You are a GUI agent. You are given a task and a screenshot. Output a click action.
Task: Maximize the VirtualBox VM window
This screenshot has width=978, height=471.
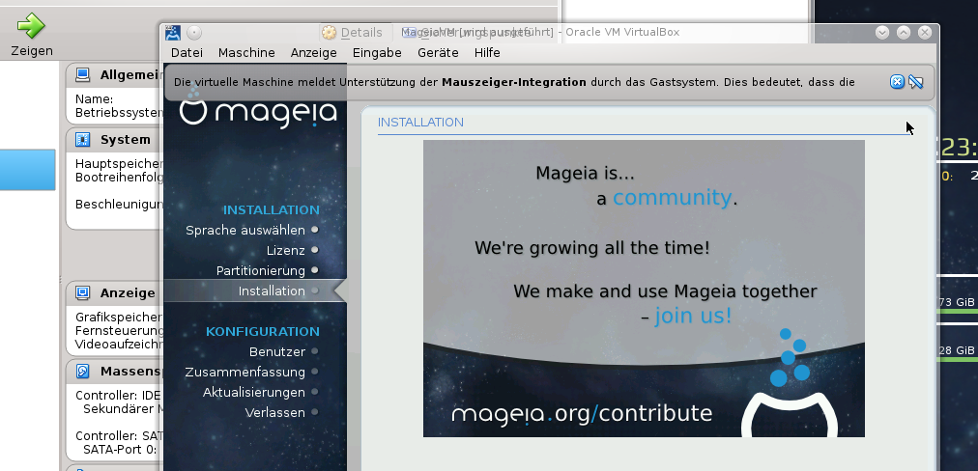point(904,33)
